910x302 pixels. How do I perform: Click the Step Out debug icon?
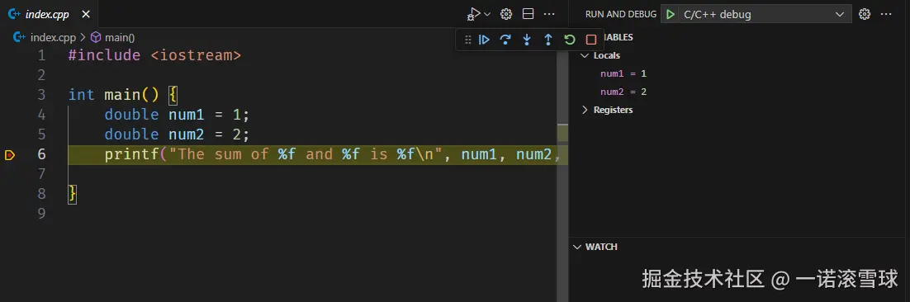(x=547, y=40)
